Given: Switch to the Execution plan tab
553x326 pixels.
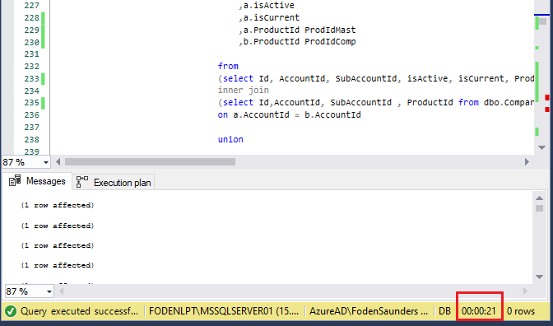Looking at the screenshot, I should point(114,183).
